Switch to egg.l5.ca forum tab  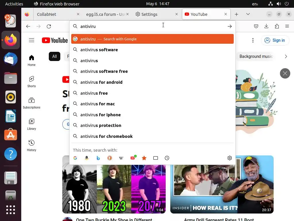(105, 14)
